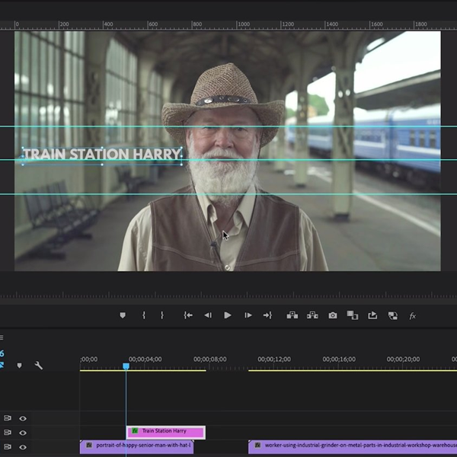Toggle visibility of Train Station Harry track

(x=23, y=432)
